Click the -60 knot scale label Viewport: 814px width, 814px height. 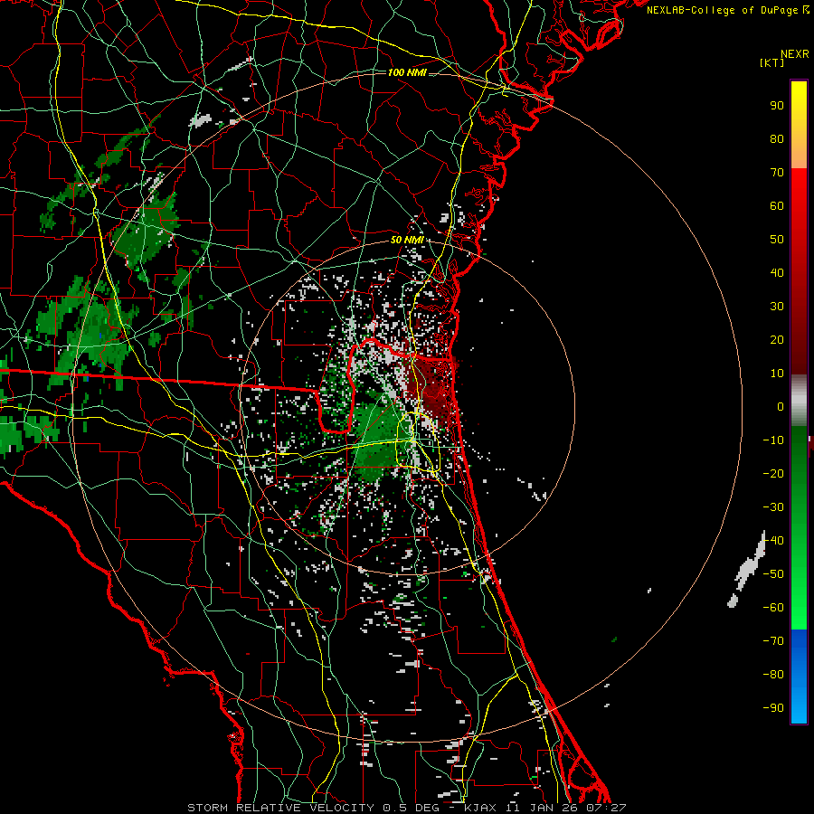point(773,608)
